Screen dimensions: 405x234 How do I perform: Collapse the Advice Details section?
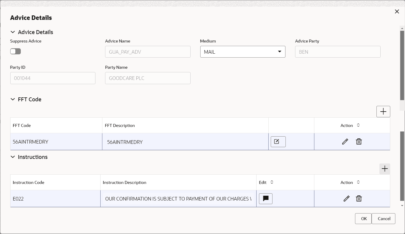tap(13, 32)
